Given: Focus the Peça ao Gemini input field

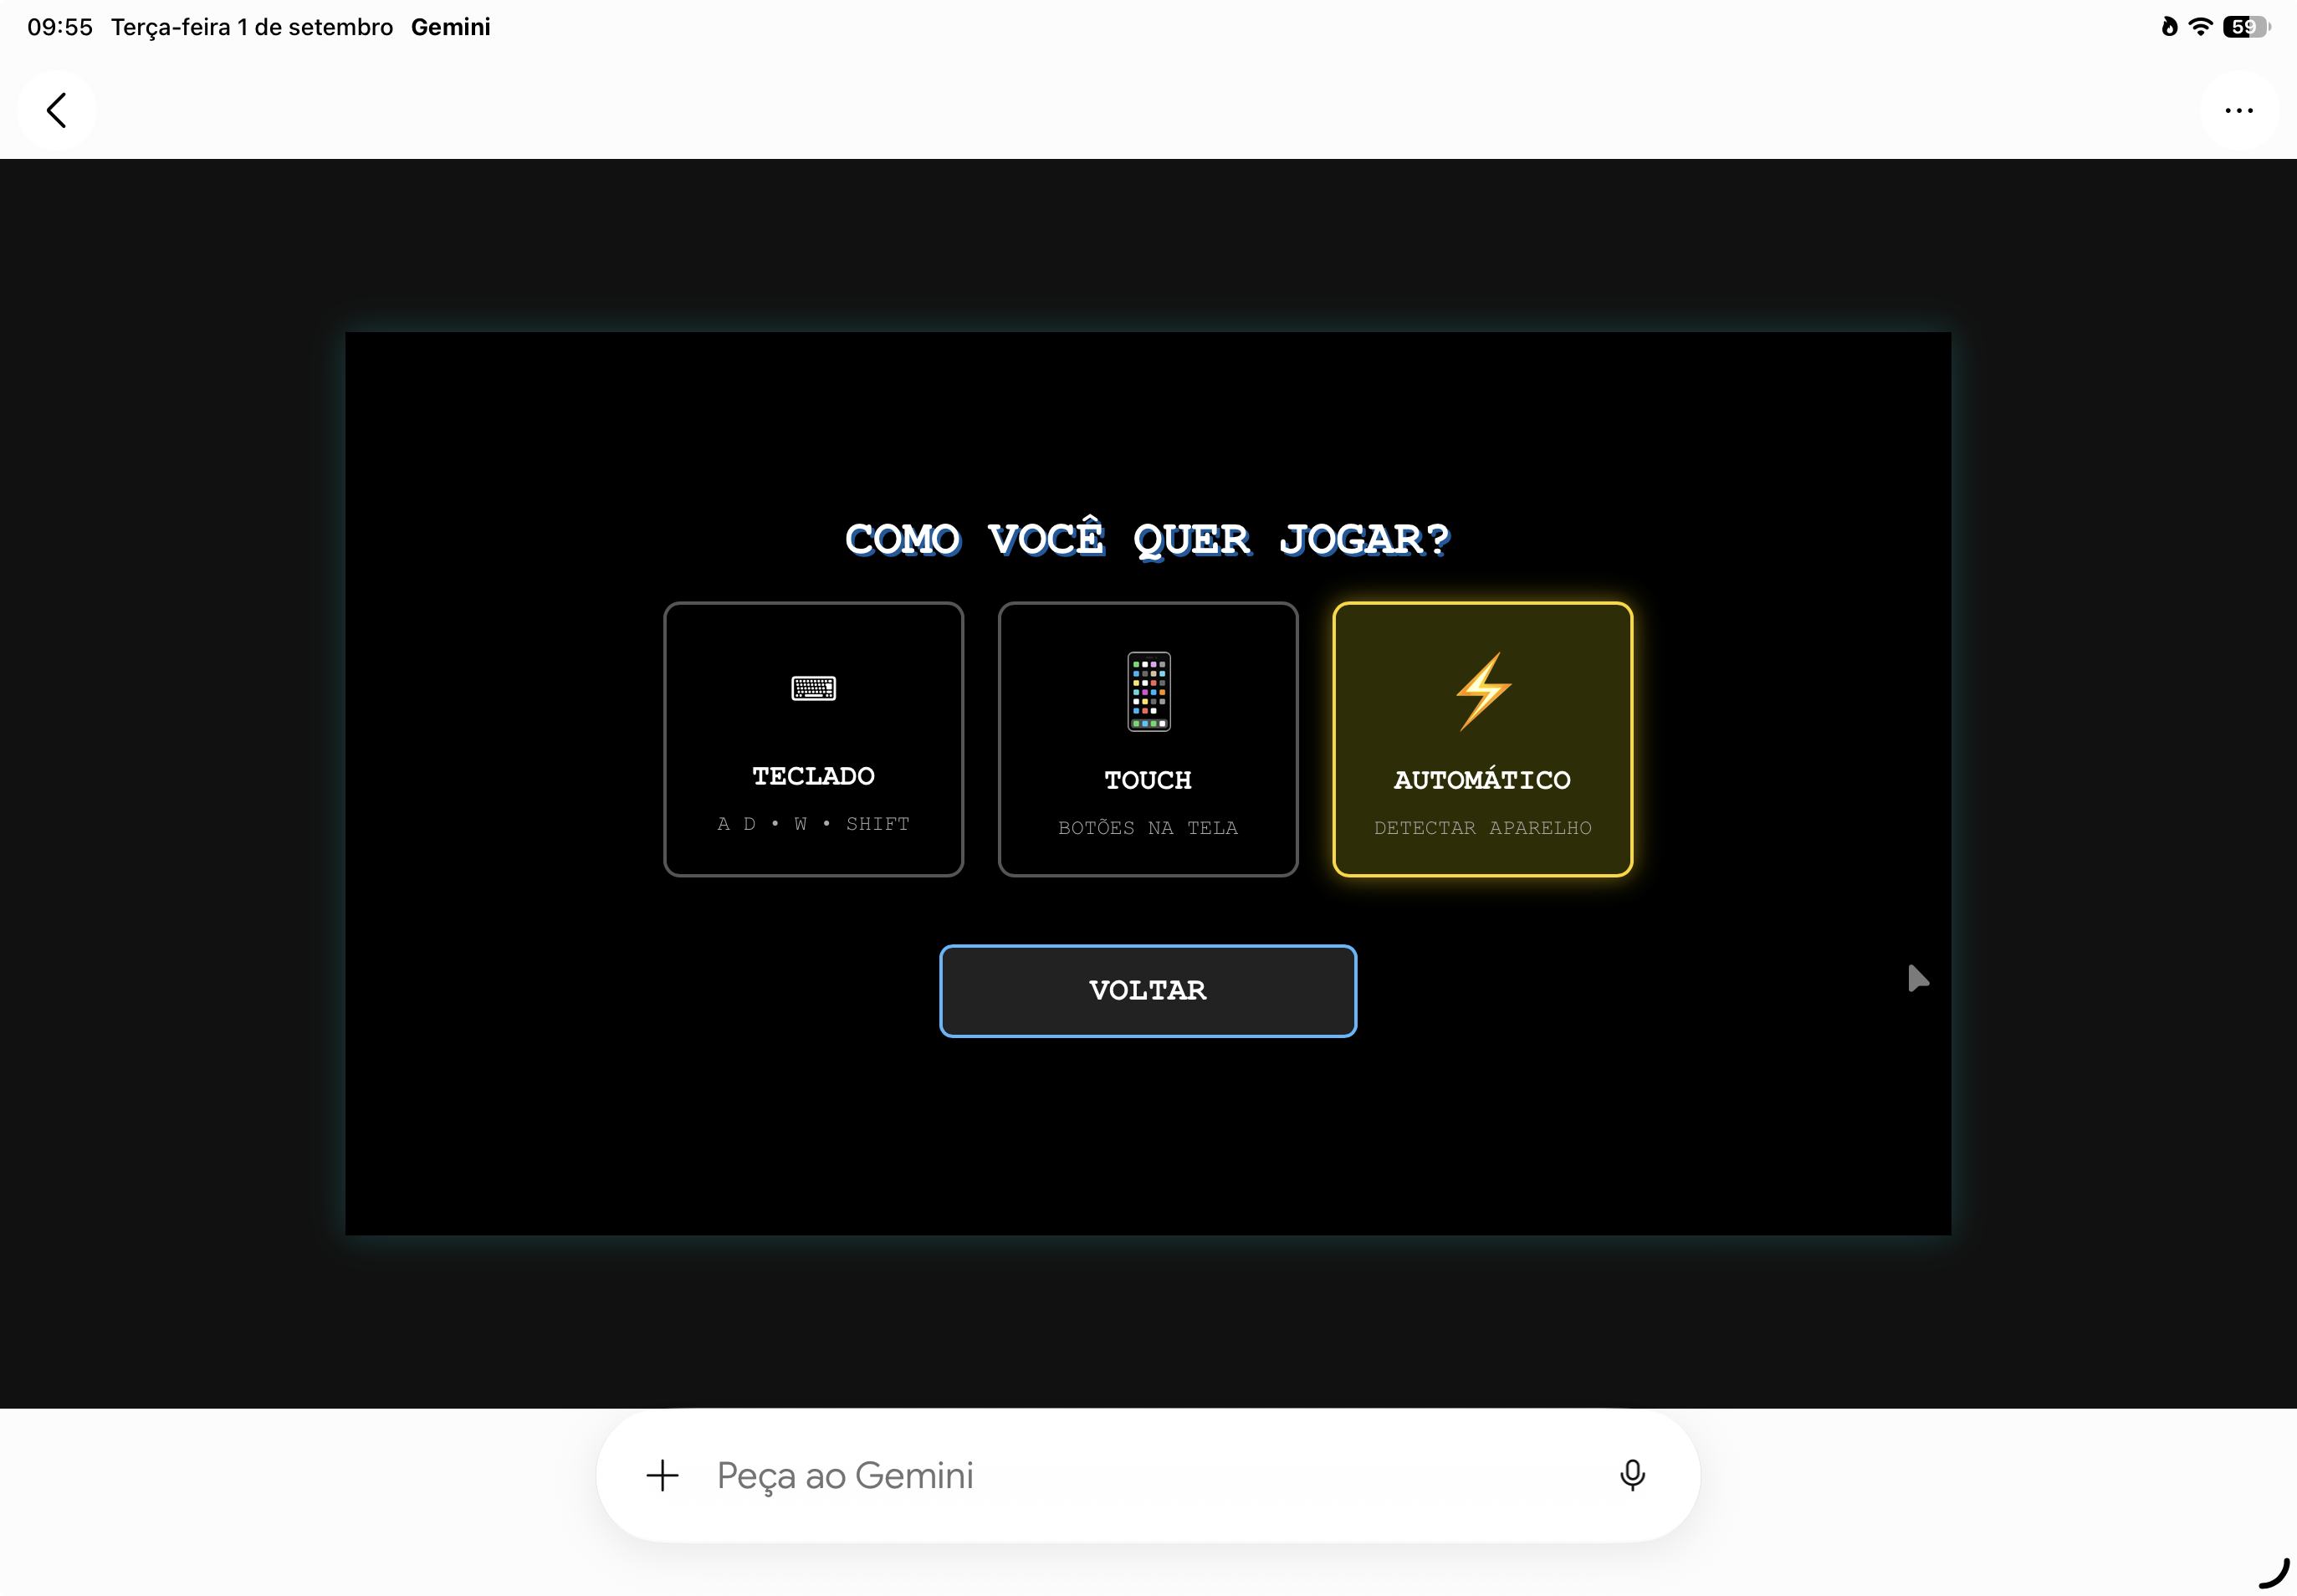Looking at the screenshot, I should [1148, 1475].
